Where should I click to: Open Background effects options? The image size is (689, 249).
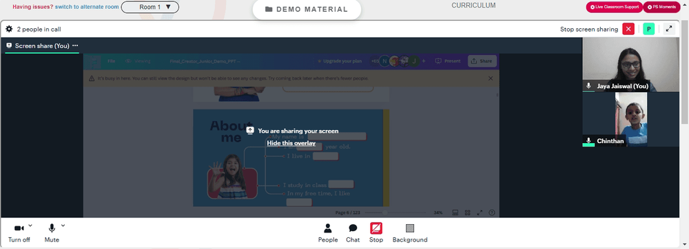(x=410, y=232)
